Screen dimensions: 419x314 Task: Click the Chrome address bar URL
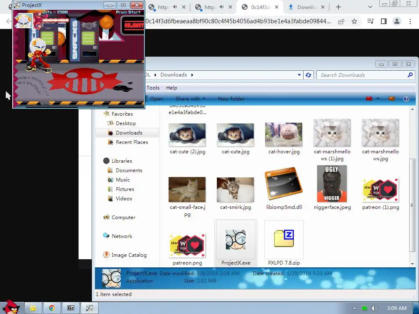[x=238, y=21]
